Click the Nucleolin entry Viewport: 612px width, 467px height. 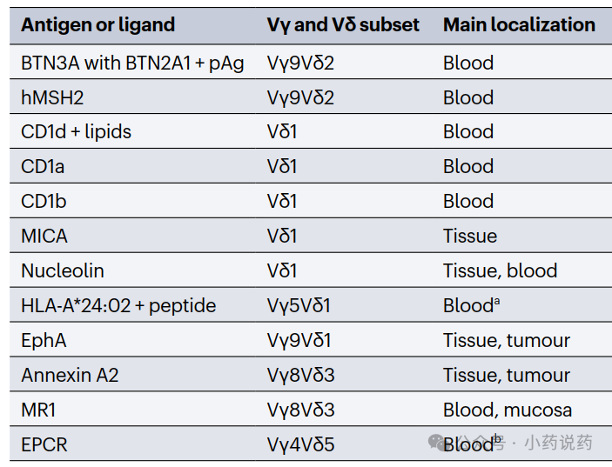(x=63, y=270)
